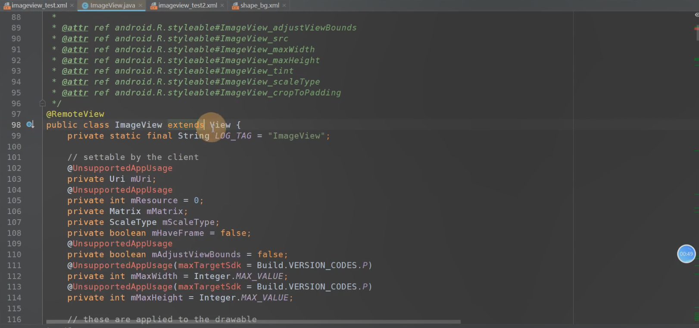Click the '// settable by the client' comment
The height and width of the screenshot is (328, 699).
coord(133,157)
